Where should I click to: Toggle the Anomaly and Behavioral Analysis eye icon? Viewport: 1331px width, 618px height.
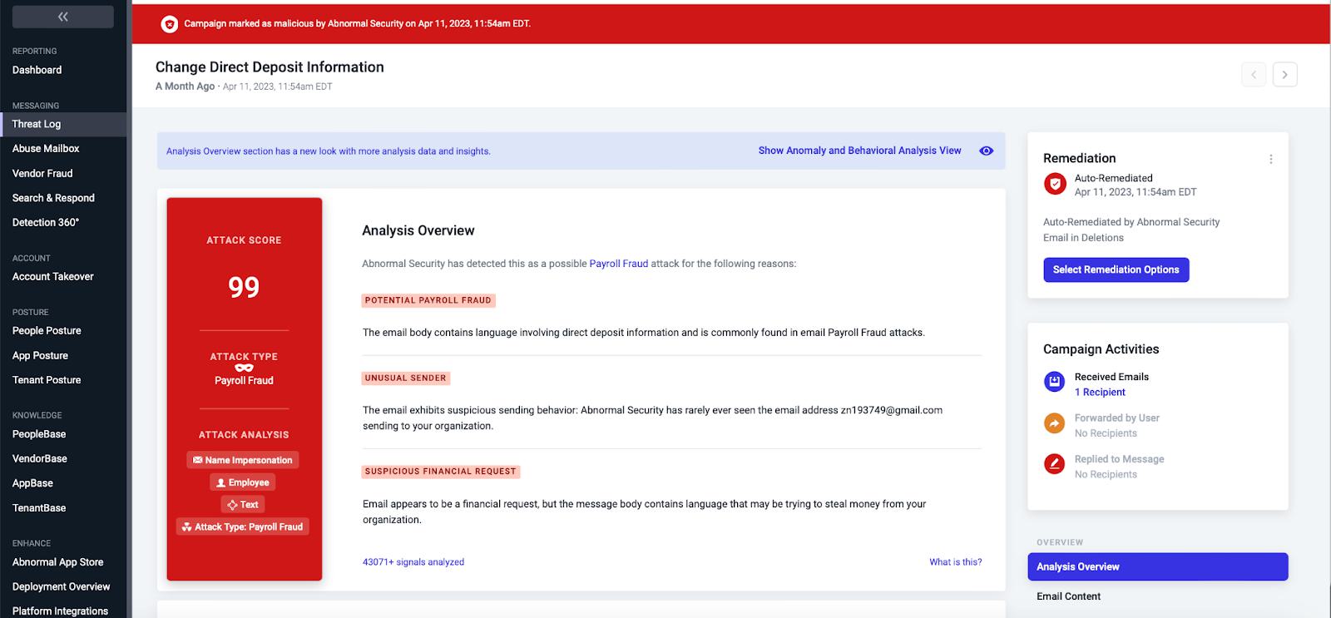pyautogui.click(x=986, y=151)
